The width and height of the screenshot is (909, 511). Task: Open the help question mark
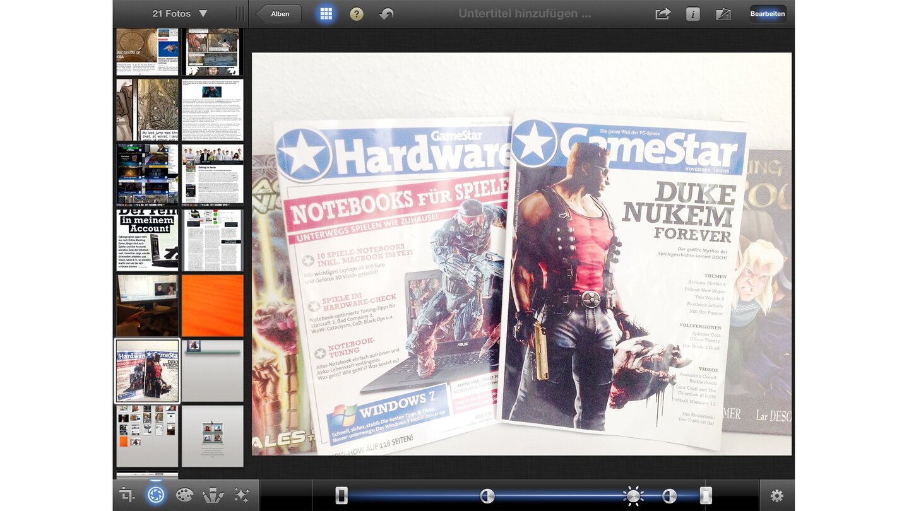point(357,14)
